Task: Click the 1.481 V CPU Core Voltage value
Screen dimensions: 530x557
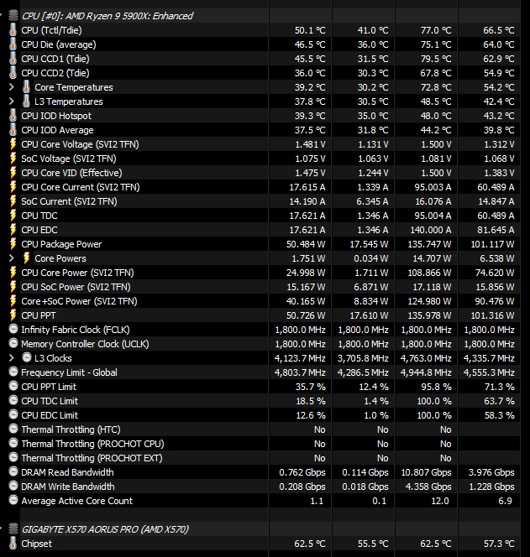Action: [x=310, y=144]
